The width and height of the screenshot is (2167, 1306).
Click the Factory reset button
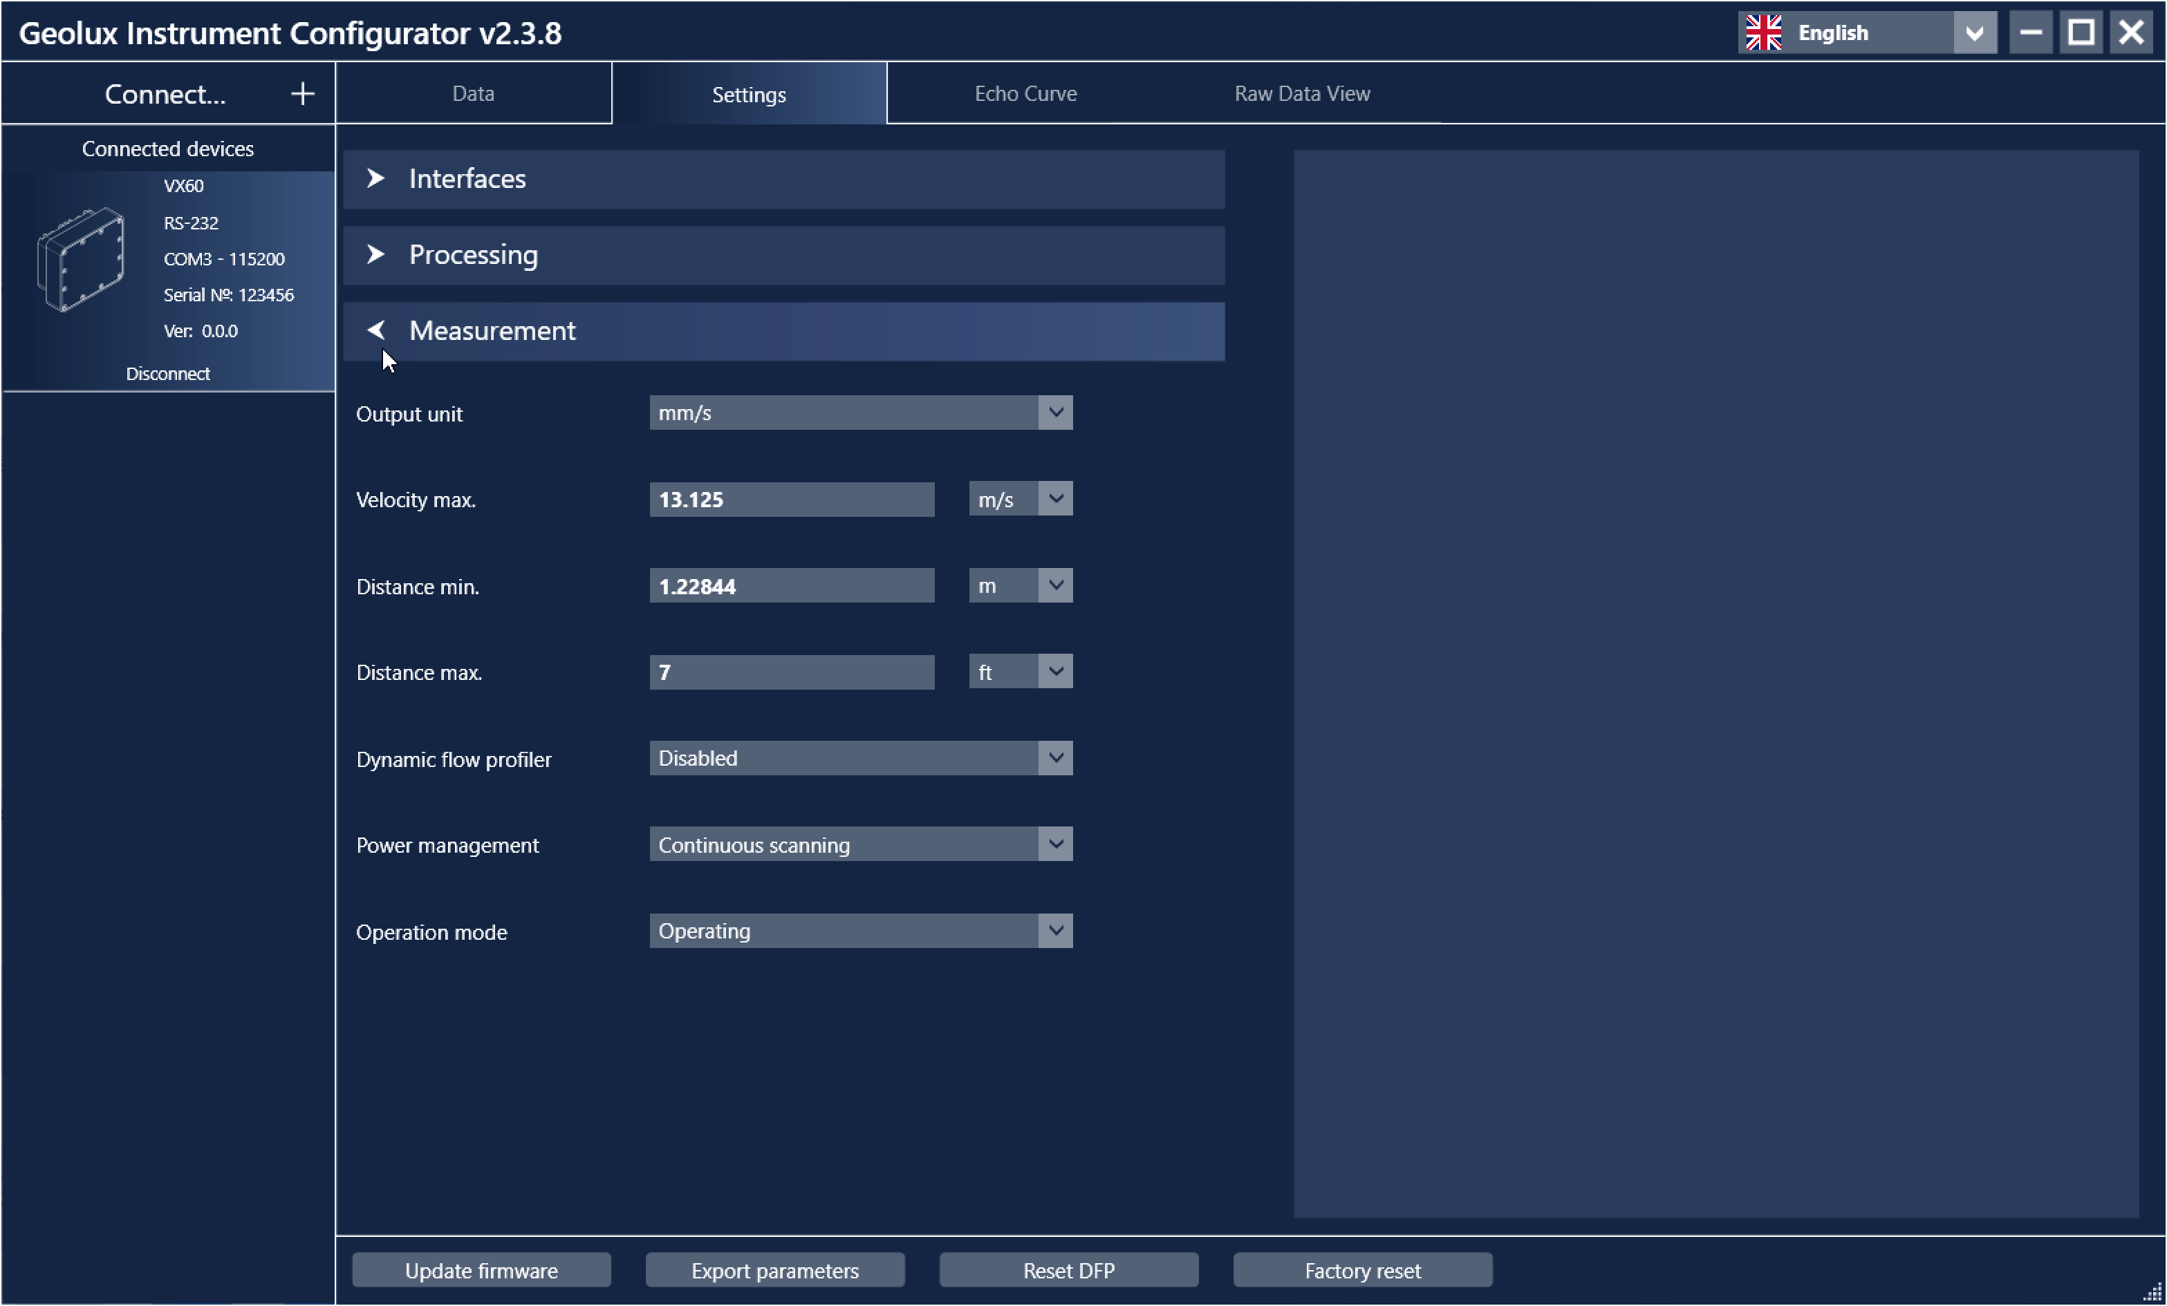coord(1362,1270)
